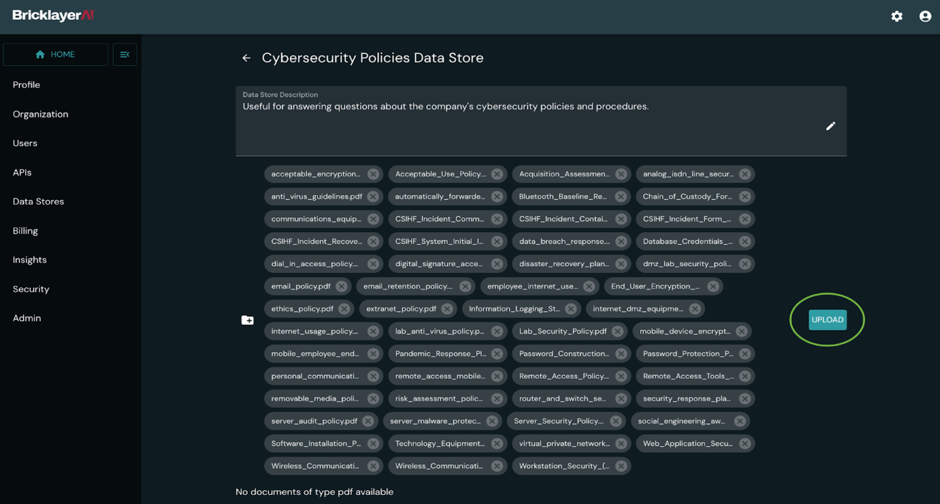Remove the server_audit_policy.pdf chip

368,421
